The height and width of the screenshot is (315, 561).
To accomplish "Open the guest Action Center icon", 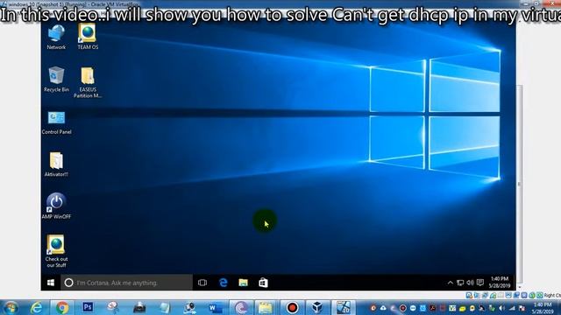I will [x=480, y=283].
